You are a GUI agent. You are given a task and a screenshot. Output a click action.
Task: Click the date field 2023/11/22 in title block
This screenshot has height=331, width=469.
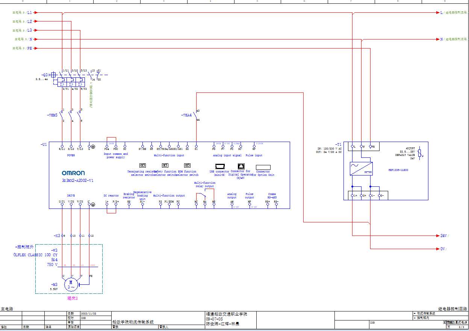click(x=89, y=313)
